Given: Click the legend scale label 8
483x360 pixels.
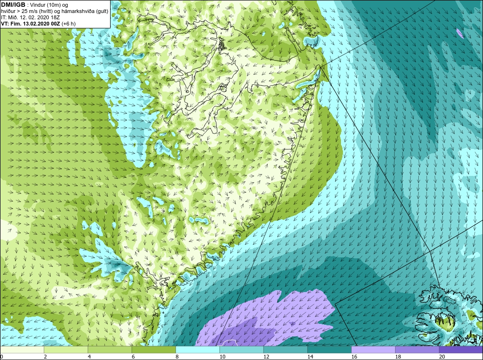Looking at the screenshot, I should [177, 357].
